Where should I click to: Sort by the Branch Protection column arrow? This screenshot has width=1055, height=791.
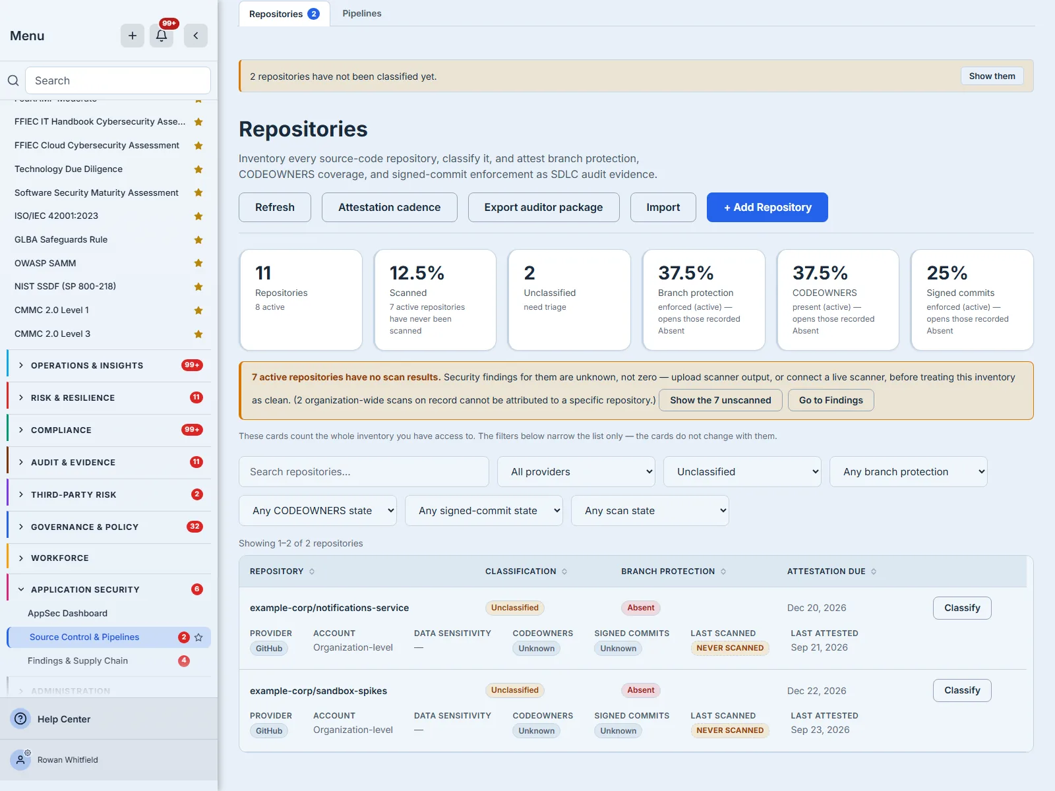pos(723,571)
